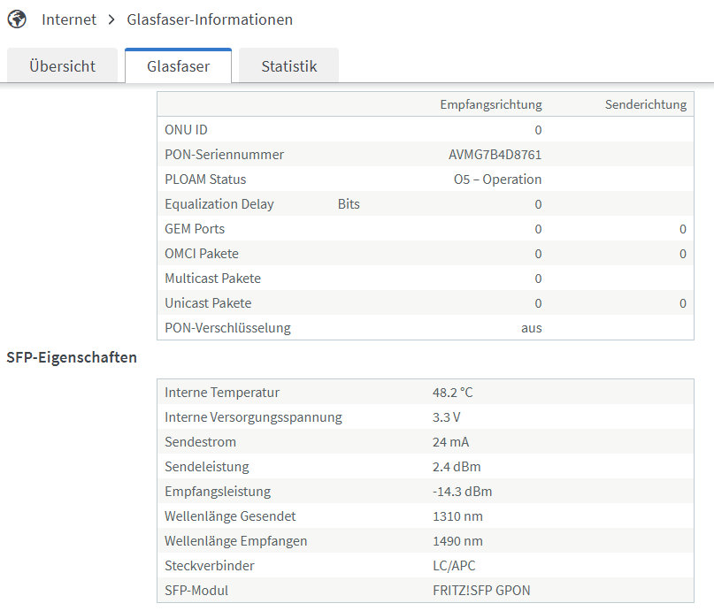This screenshot has width=714, height=611.
Task: Click the Empfangsrichtung column header
Action: [x=491, y=104]
